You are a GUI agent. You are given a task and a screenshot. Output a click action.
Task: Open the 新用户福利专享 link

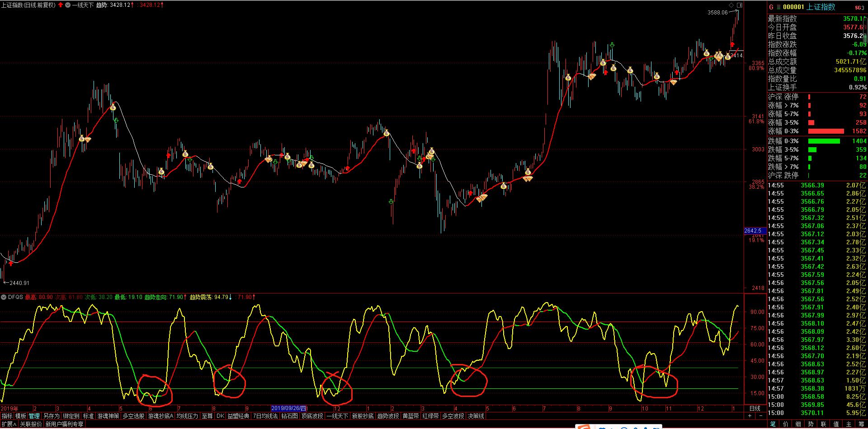coord(64,424)
